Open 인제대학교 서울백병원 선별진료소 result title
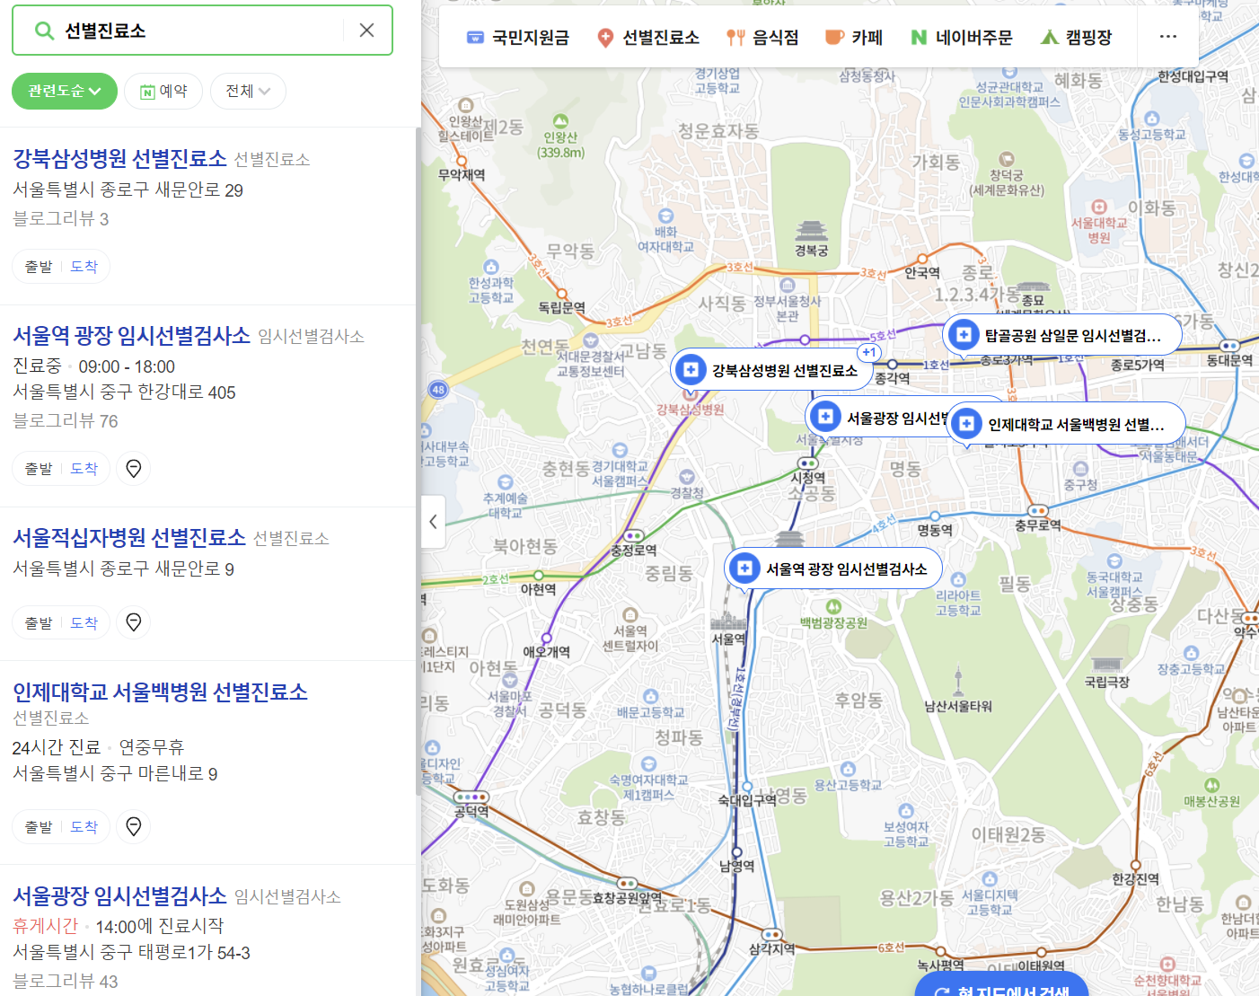 (x=161, y=692)
